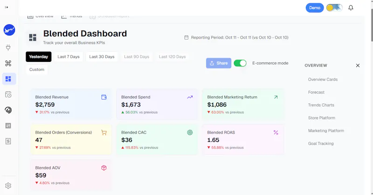Jump to Trends Charts section
Image resolution: width=373 pixels, height=195 pixels.
pyautogui.click(x=321, y=105)
